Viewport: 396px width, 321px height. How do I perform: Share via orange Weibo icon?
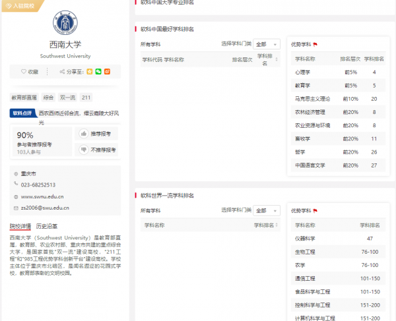[107, 72]
